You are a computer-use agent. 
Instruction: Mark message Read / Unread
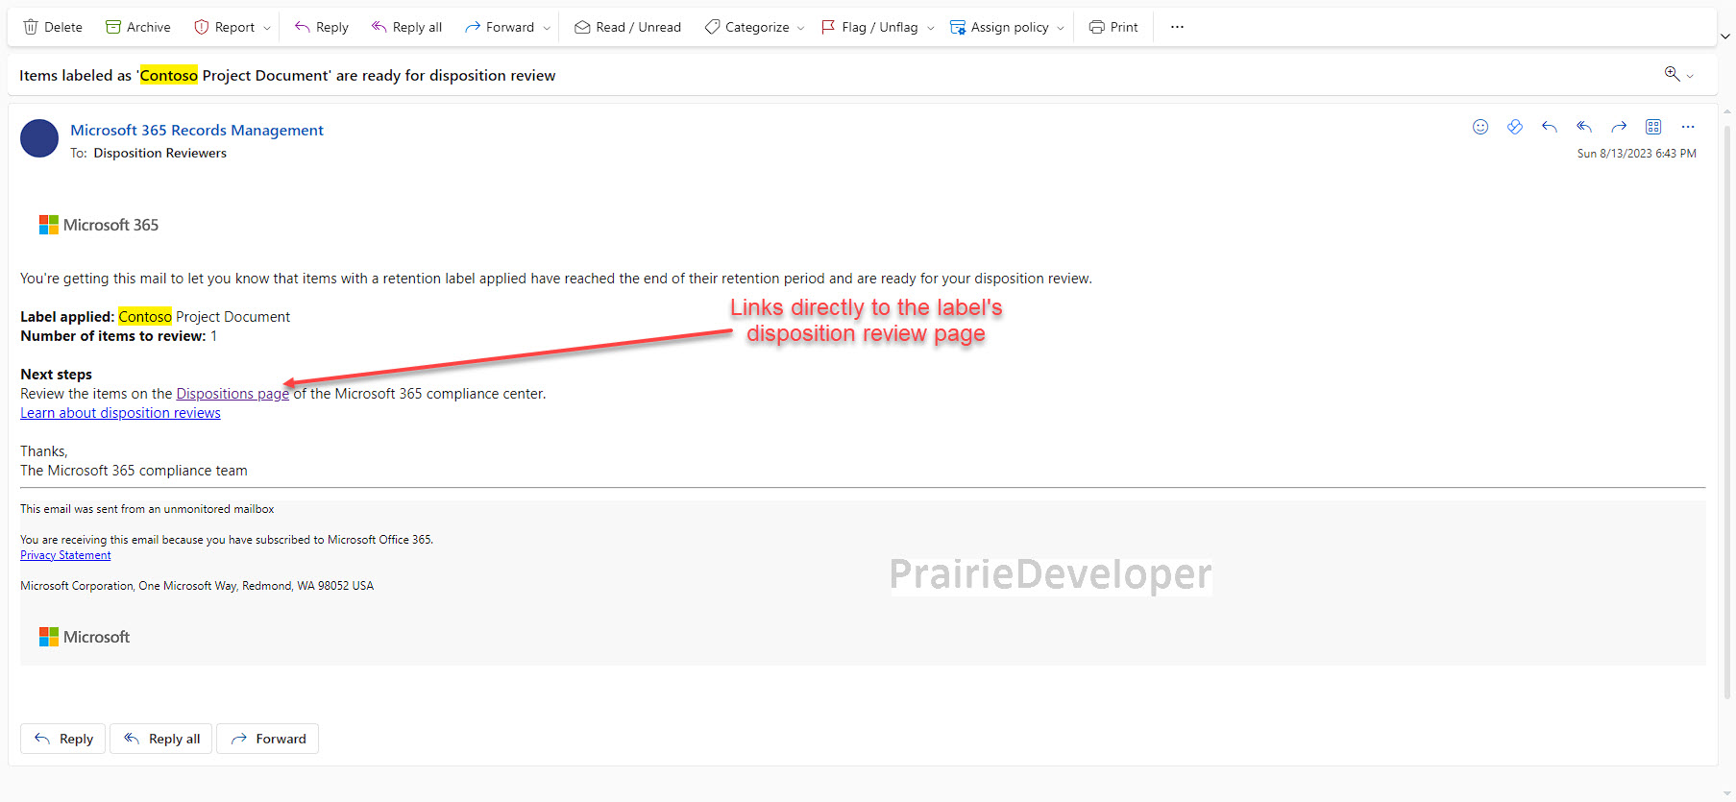[627, 27]
